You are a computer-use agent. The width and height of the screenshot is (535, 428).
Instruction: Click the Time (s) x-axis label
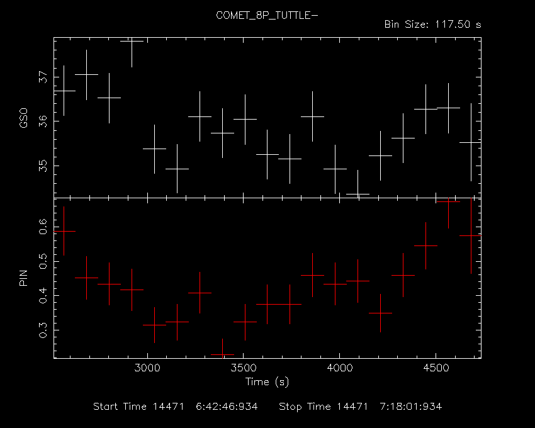pos(267,381)
